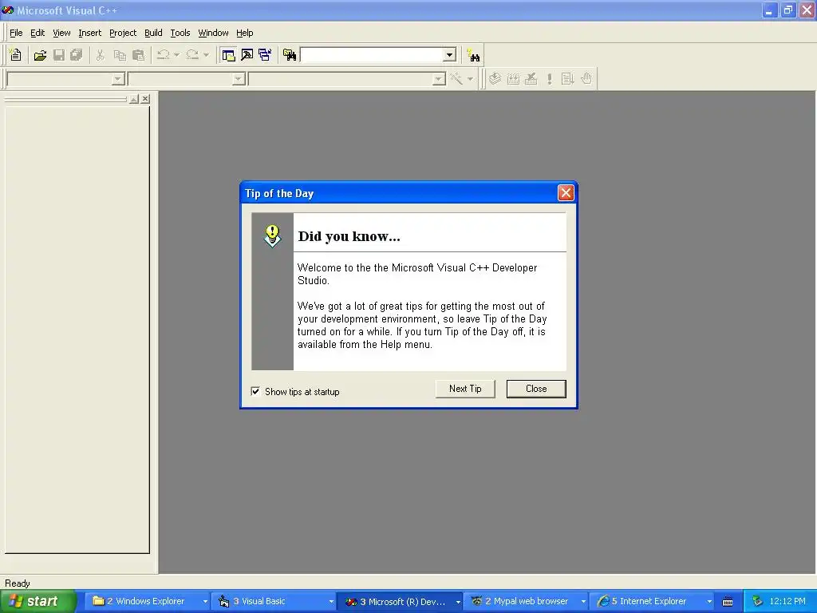Click the system tray clock 12:12 PM
Screen dimensions: 817x613
(787, 602)
